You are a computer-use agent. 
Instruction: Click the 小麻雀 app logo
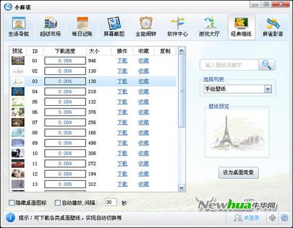pos(8,7)
